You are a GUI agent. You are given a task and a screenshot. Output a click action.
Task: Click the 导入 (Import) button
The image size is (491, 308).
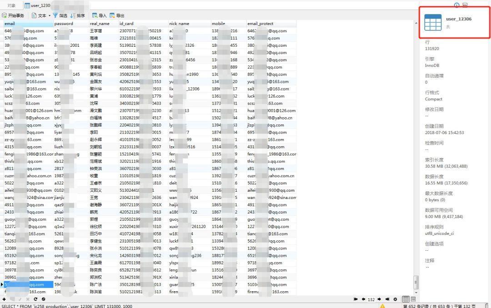tap(99, 15)
